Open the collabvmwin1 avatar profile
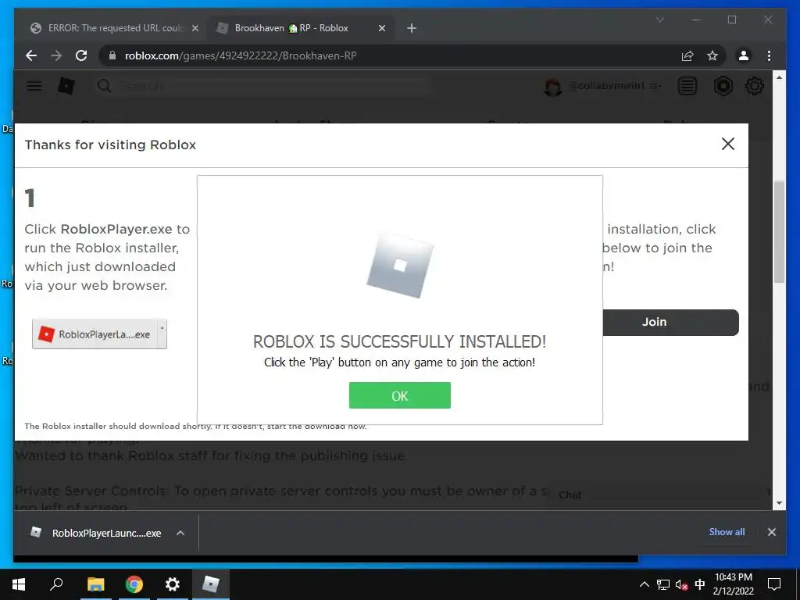Image resolution: width=800 pixels, height=600 pixels. [x=552, y=87]
